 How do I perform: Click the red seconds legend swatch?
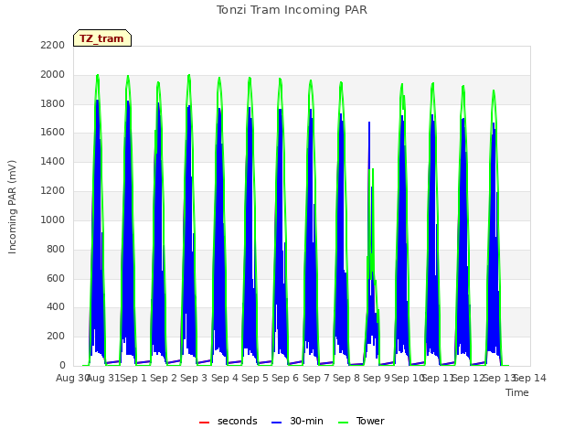[204, 423]
